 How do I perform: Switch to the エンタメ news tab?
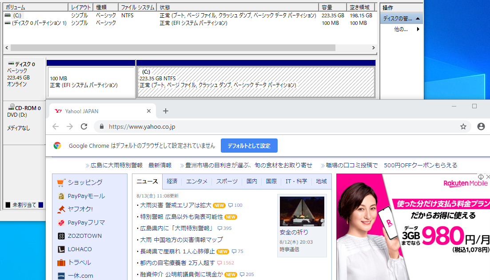pyautogui.click(x=196, y=181)
